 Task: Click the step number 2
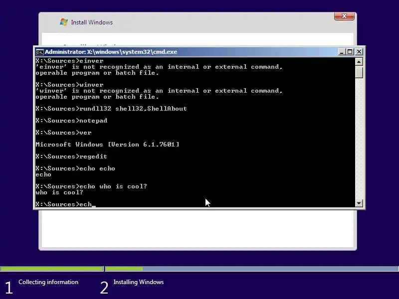pyautogui.click(x=104, y=288)
